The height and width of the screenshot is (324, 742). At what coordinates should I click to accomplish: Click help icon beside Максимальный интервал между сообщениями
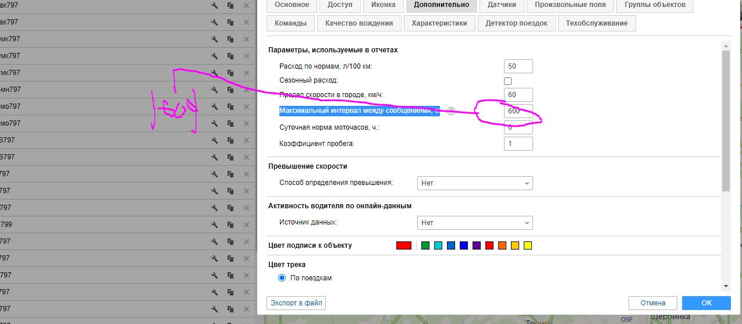pyautogui.click(x=451, y=111)
